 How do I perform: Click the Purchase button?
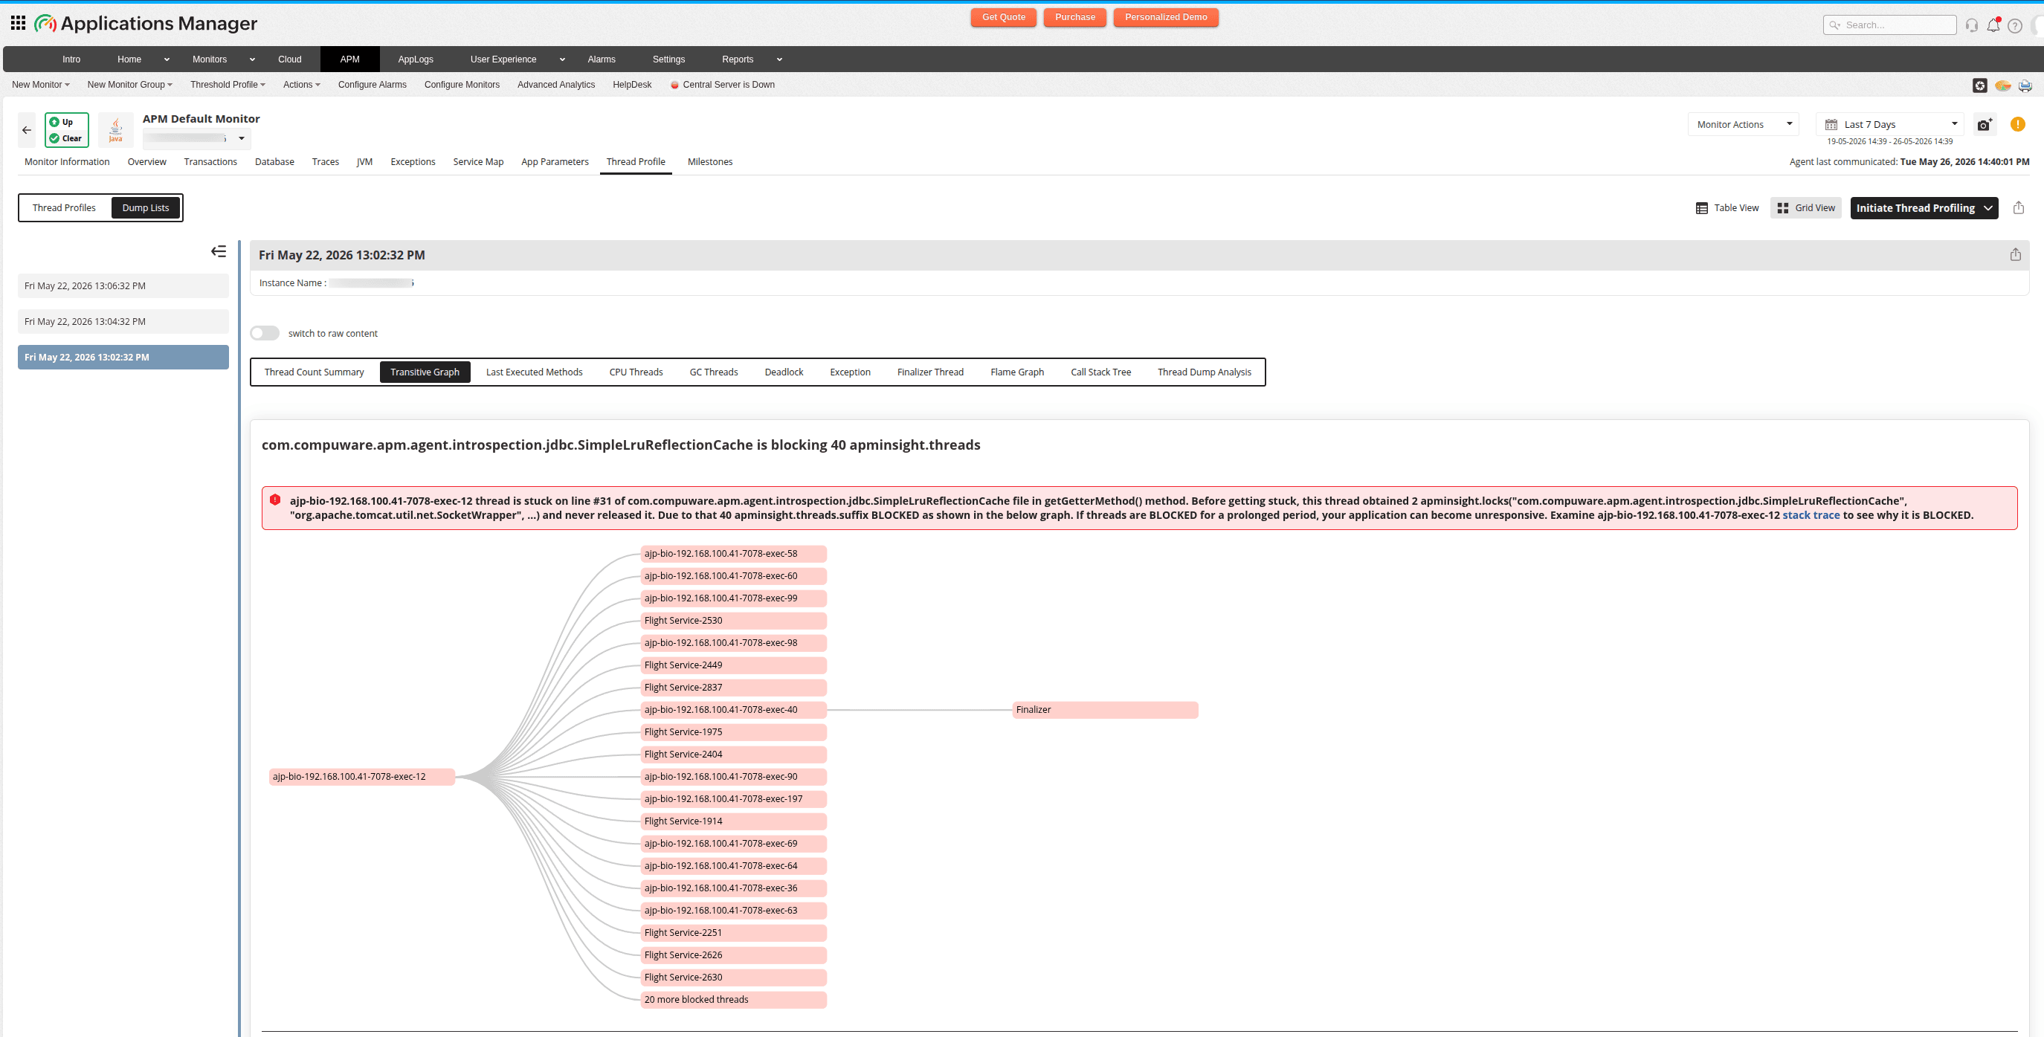click(x=1075, y=17)
